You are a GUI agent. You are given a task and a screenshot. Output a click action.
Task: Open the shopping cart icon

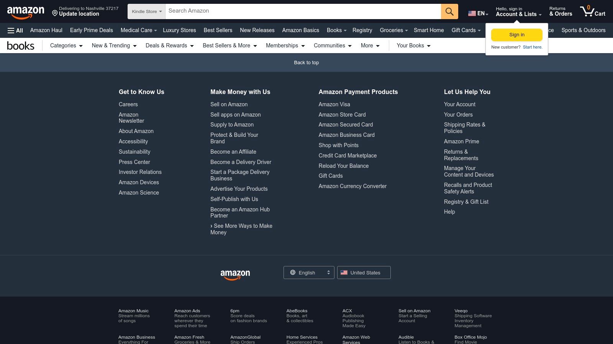[x=592, y=11]
